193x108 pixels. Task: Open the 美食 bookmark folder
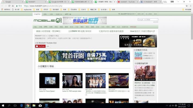point(64,9)
